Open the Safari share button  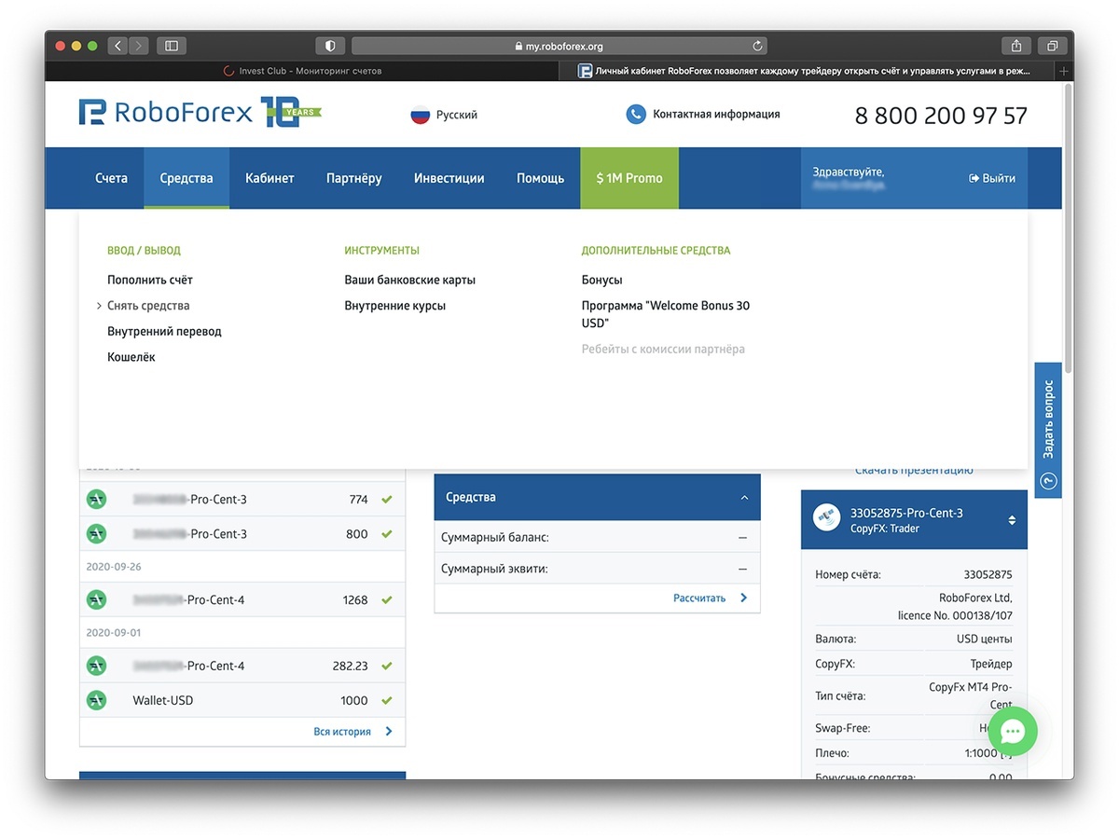pos(1016,45)
